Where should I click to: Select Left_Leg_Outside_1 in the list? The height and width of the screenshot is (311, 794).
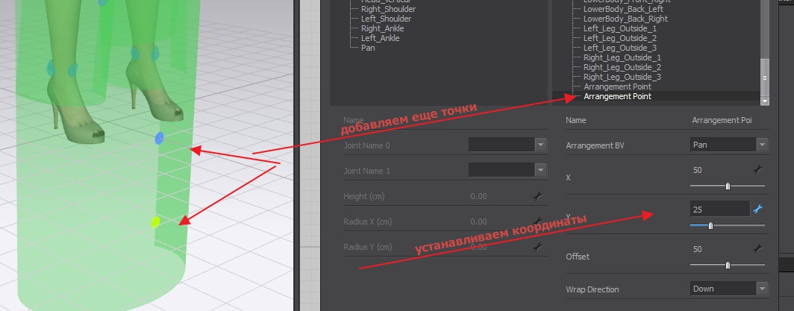pyautogui.click(x=620, y=28)
